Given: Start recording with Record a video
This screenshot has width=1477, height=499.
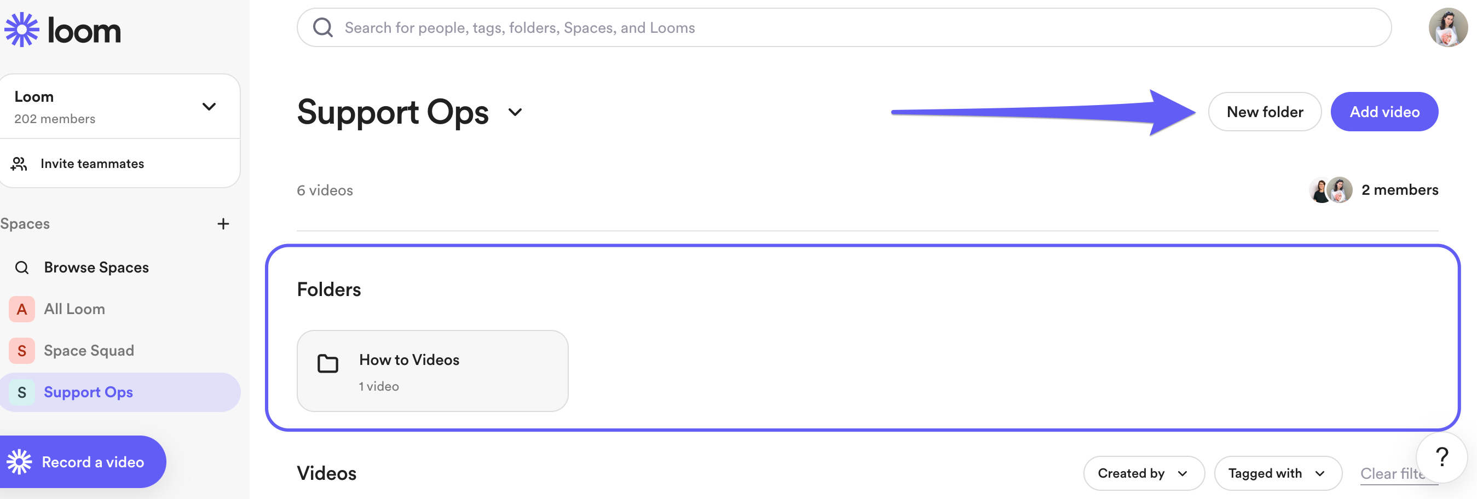Looking at the screenshot, I should point(83,462).
